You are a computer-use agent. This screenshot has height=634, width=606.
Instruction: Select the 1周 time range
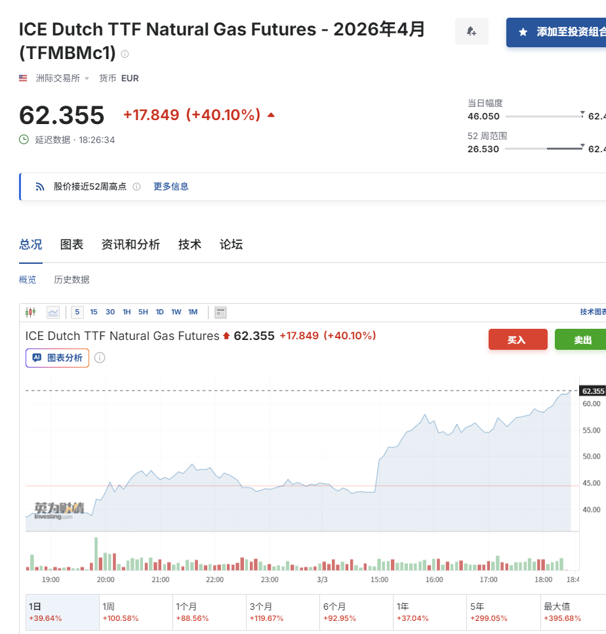136,612
